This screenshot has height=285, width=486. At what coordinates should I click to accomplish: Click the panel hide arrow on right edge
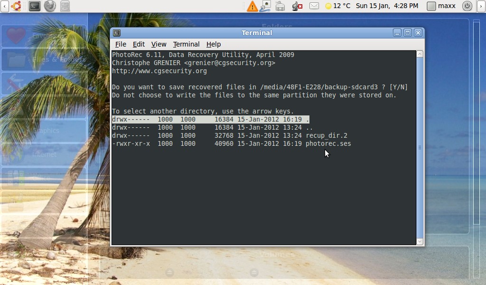(481, 6)
